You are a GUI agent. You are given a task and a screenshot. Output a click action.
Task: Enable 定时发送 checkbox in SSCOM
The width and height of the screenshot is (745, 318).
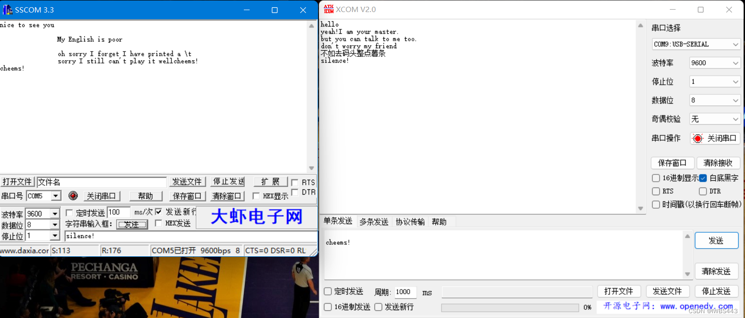pos(69,212)
